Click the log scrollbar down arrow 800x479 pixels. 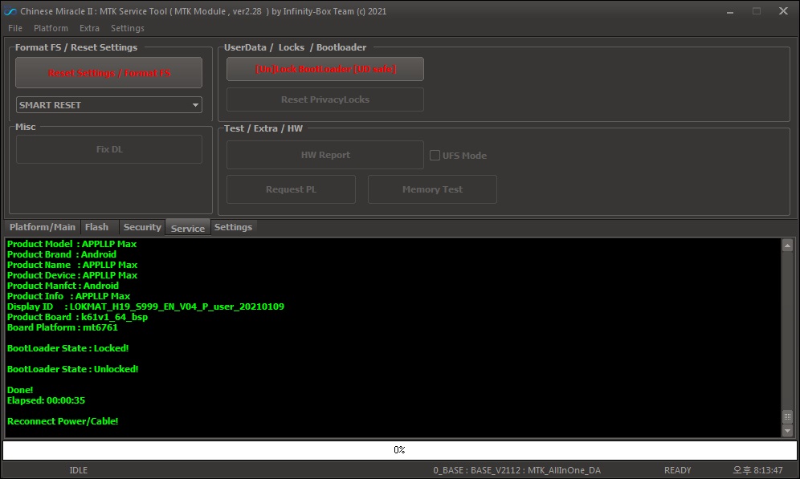click(x=787, y=431)
